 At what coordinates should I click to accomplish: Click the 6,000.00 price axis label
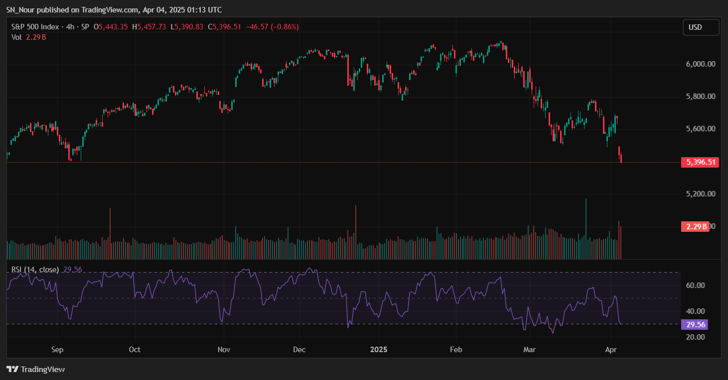click(x=701, y=64)
